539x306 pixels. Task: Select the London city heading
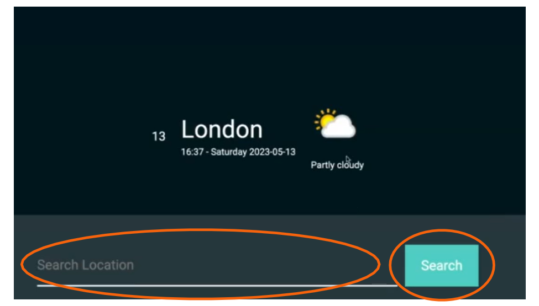[x=222, y=130]
